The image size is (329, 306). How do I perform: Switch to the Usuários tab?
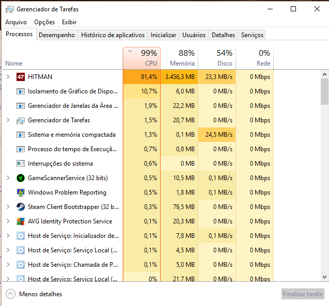click(x=194, y=35)
